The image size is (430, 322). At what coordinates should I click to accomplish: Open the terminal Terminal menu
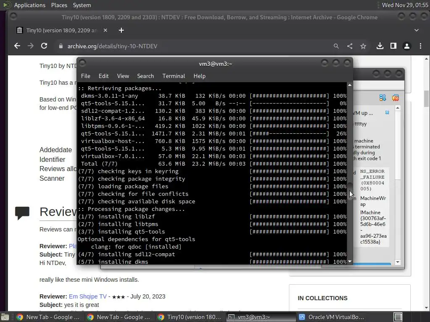[173, 76]
